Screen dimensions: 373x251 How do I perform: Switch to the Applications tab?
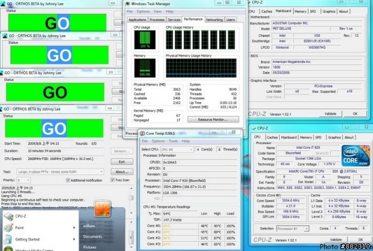click(x=138, y=20)
